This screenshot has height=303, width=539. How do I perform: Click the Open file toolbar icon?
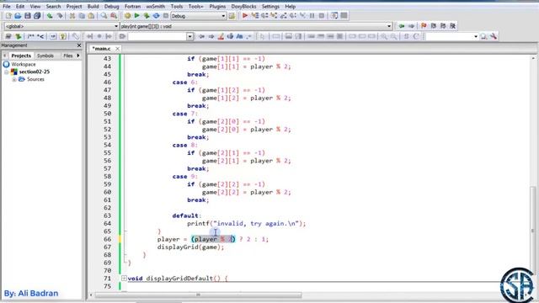pyautogui.click(x=18, y=16)
